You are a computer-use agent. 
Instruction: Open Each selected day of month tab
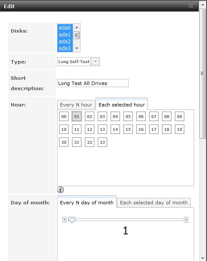(x=154, y=203)
